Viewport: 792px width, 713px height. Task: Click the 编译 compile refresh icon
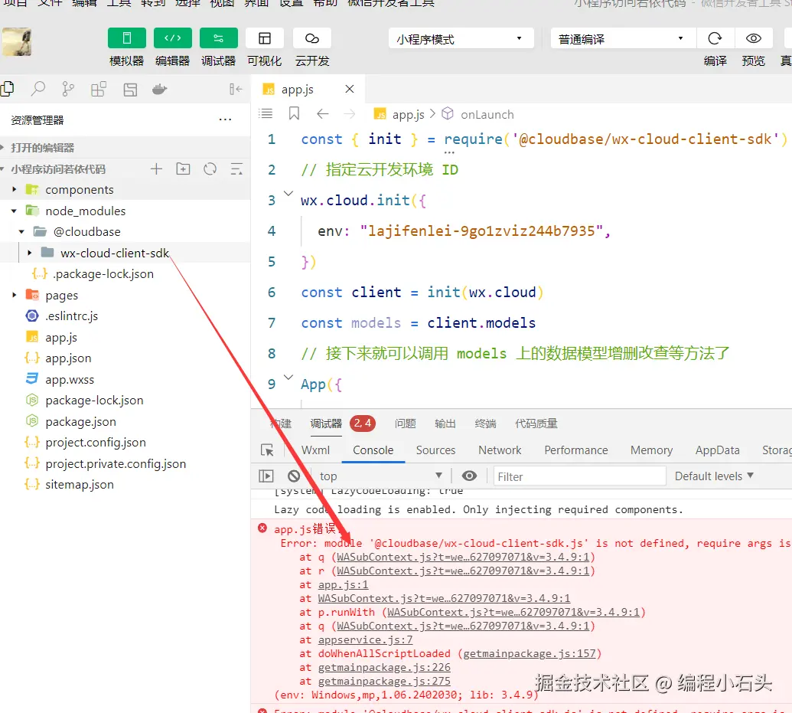coord(715,38)
